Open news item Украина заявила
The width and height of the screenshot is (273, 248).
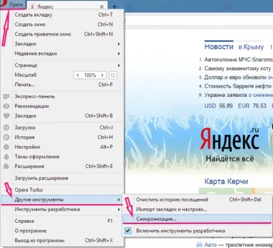point(238,95)
